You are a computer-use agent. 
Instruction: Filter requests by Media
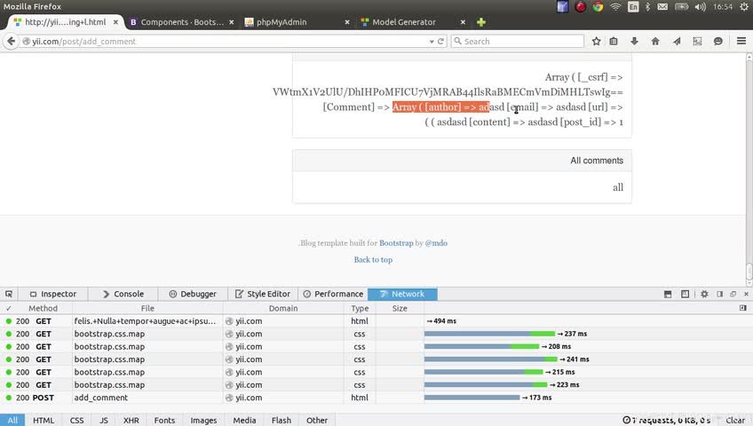pyautogui.click(x=244, y=421)
